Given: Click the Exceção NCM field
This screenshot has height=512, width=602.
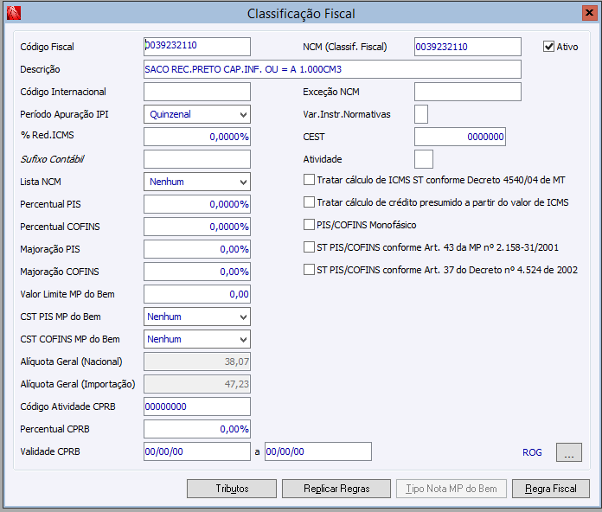Looking at the screenshot, I should (467, 92).
